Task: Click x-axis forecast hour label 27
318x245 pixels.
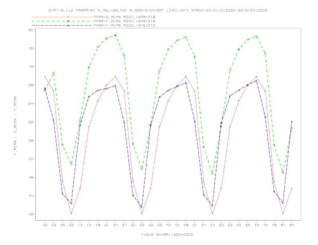Action: click(x=124, y=225)
